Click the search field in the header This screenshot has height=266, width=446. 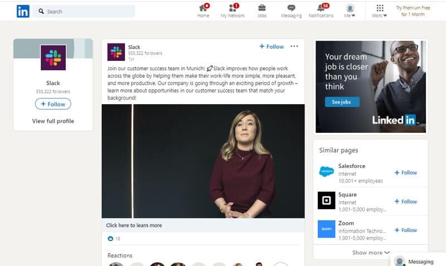84,11
